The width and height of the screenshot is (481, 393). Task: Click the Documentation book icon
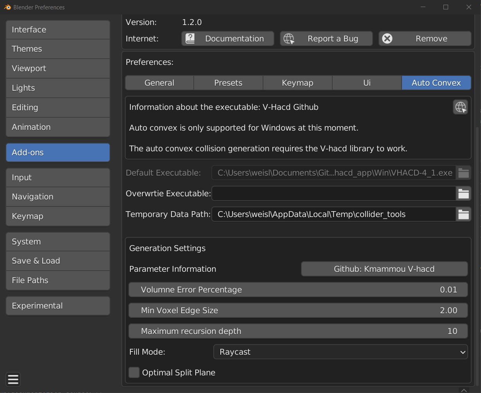point(190,39)
